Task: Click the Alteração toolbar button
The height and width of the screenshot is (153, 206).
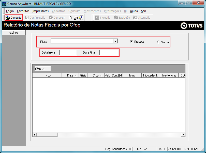Action: [x=142, y=18]
